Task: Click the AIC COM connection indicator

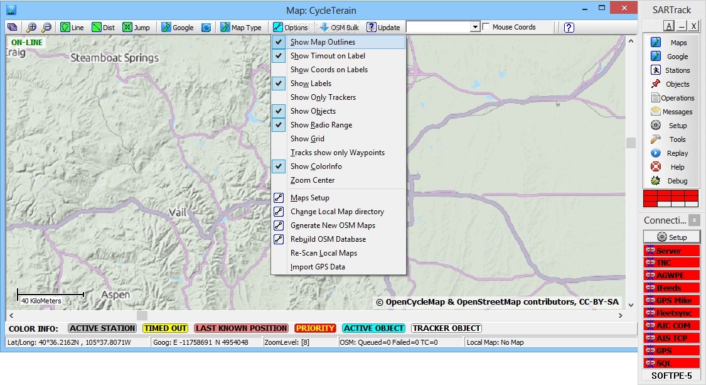Action: (671, 325)
